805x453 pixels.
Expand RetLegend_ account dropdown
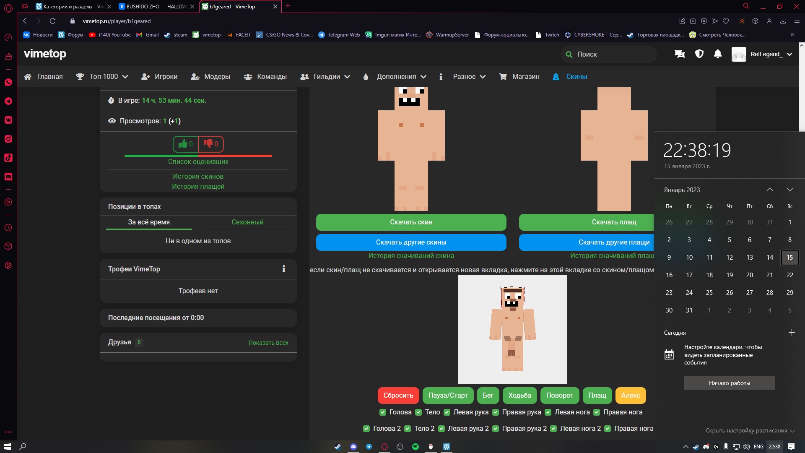click(x=789, y=54)
